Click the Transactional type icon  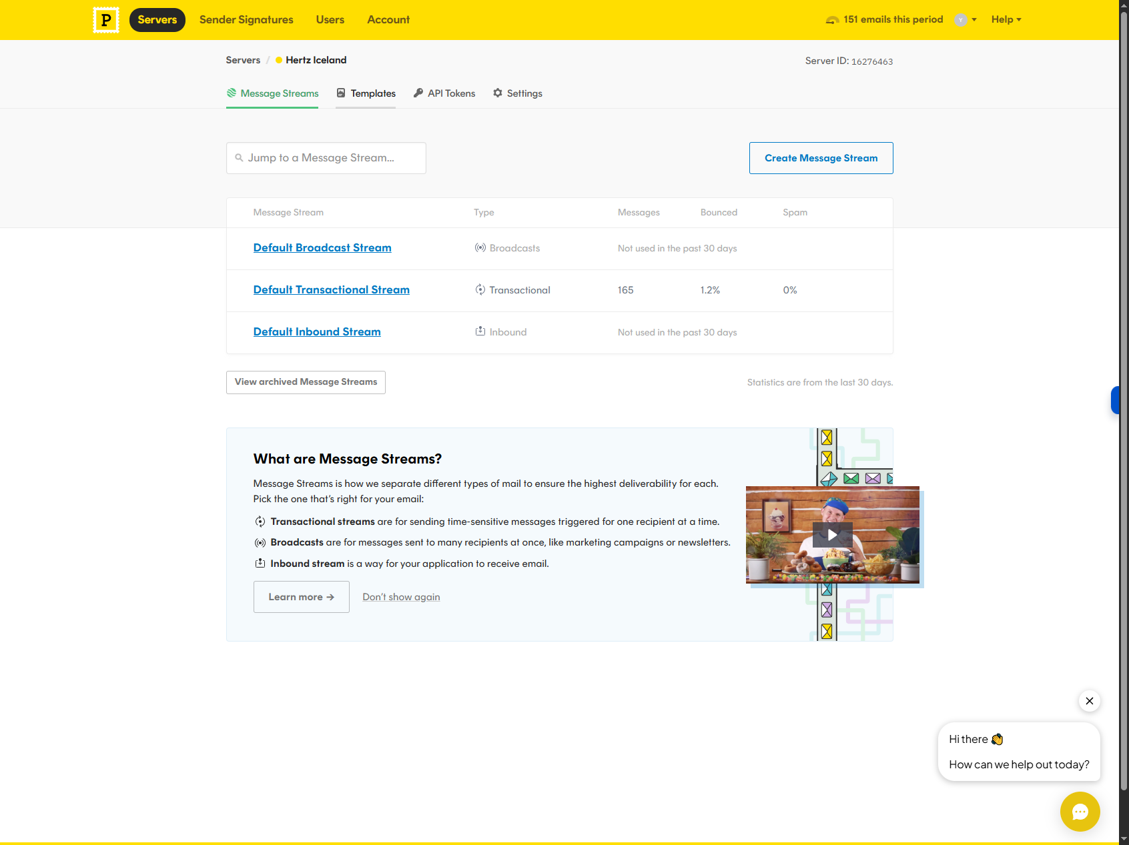pos(480,289)
